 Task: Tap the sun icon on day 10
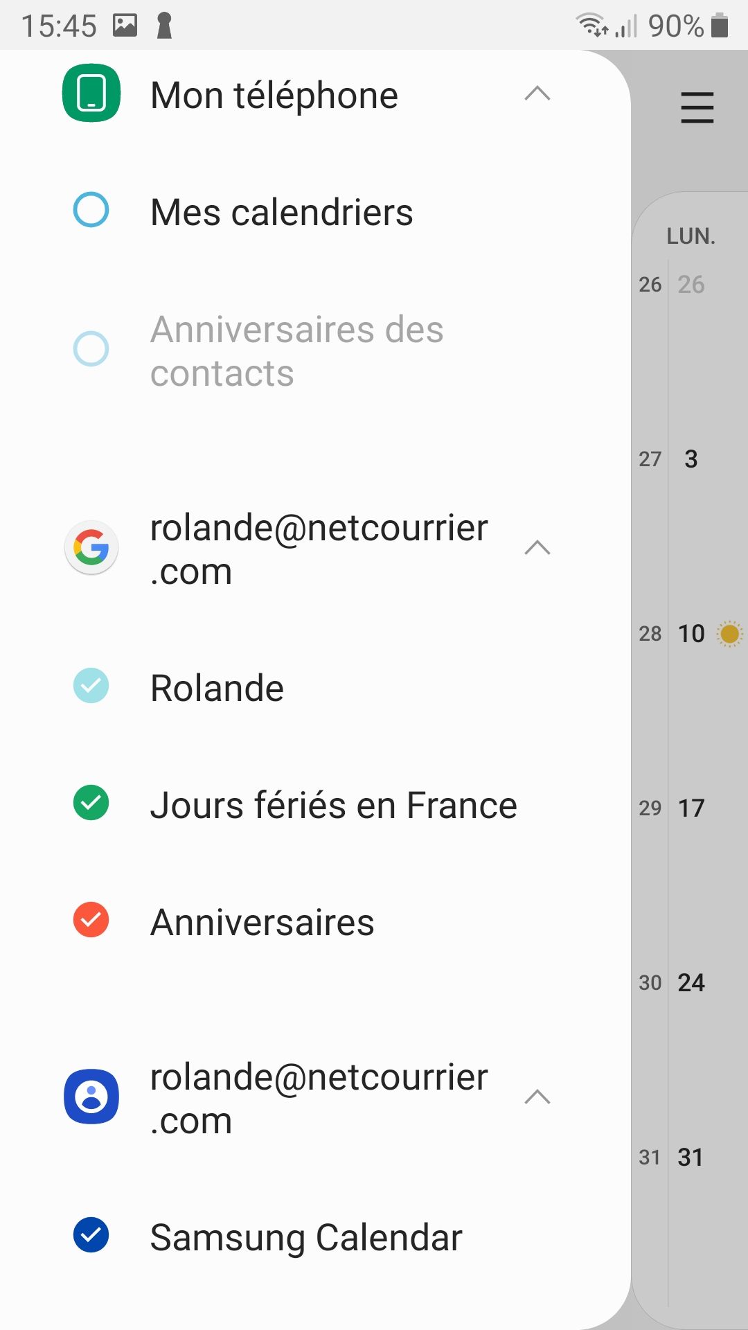(x=729, y=633)
